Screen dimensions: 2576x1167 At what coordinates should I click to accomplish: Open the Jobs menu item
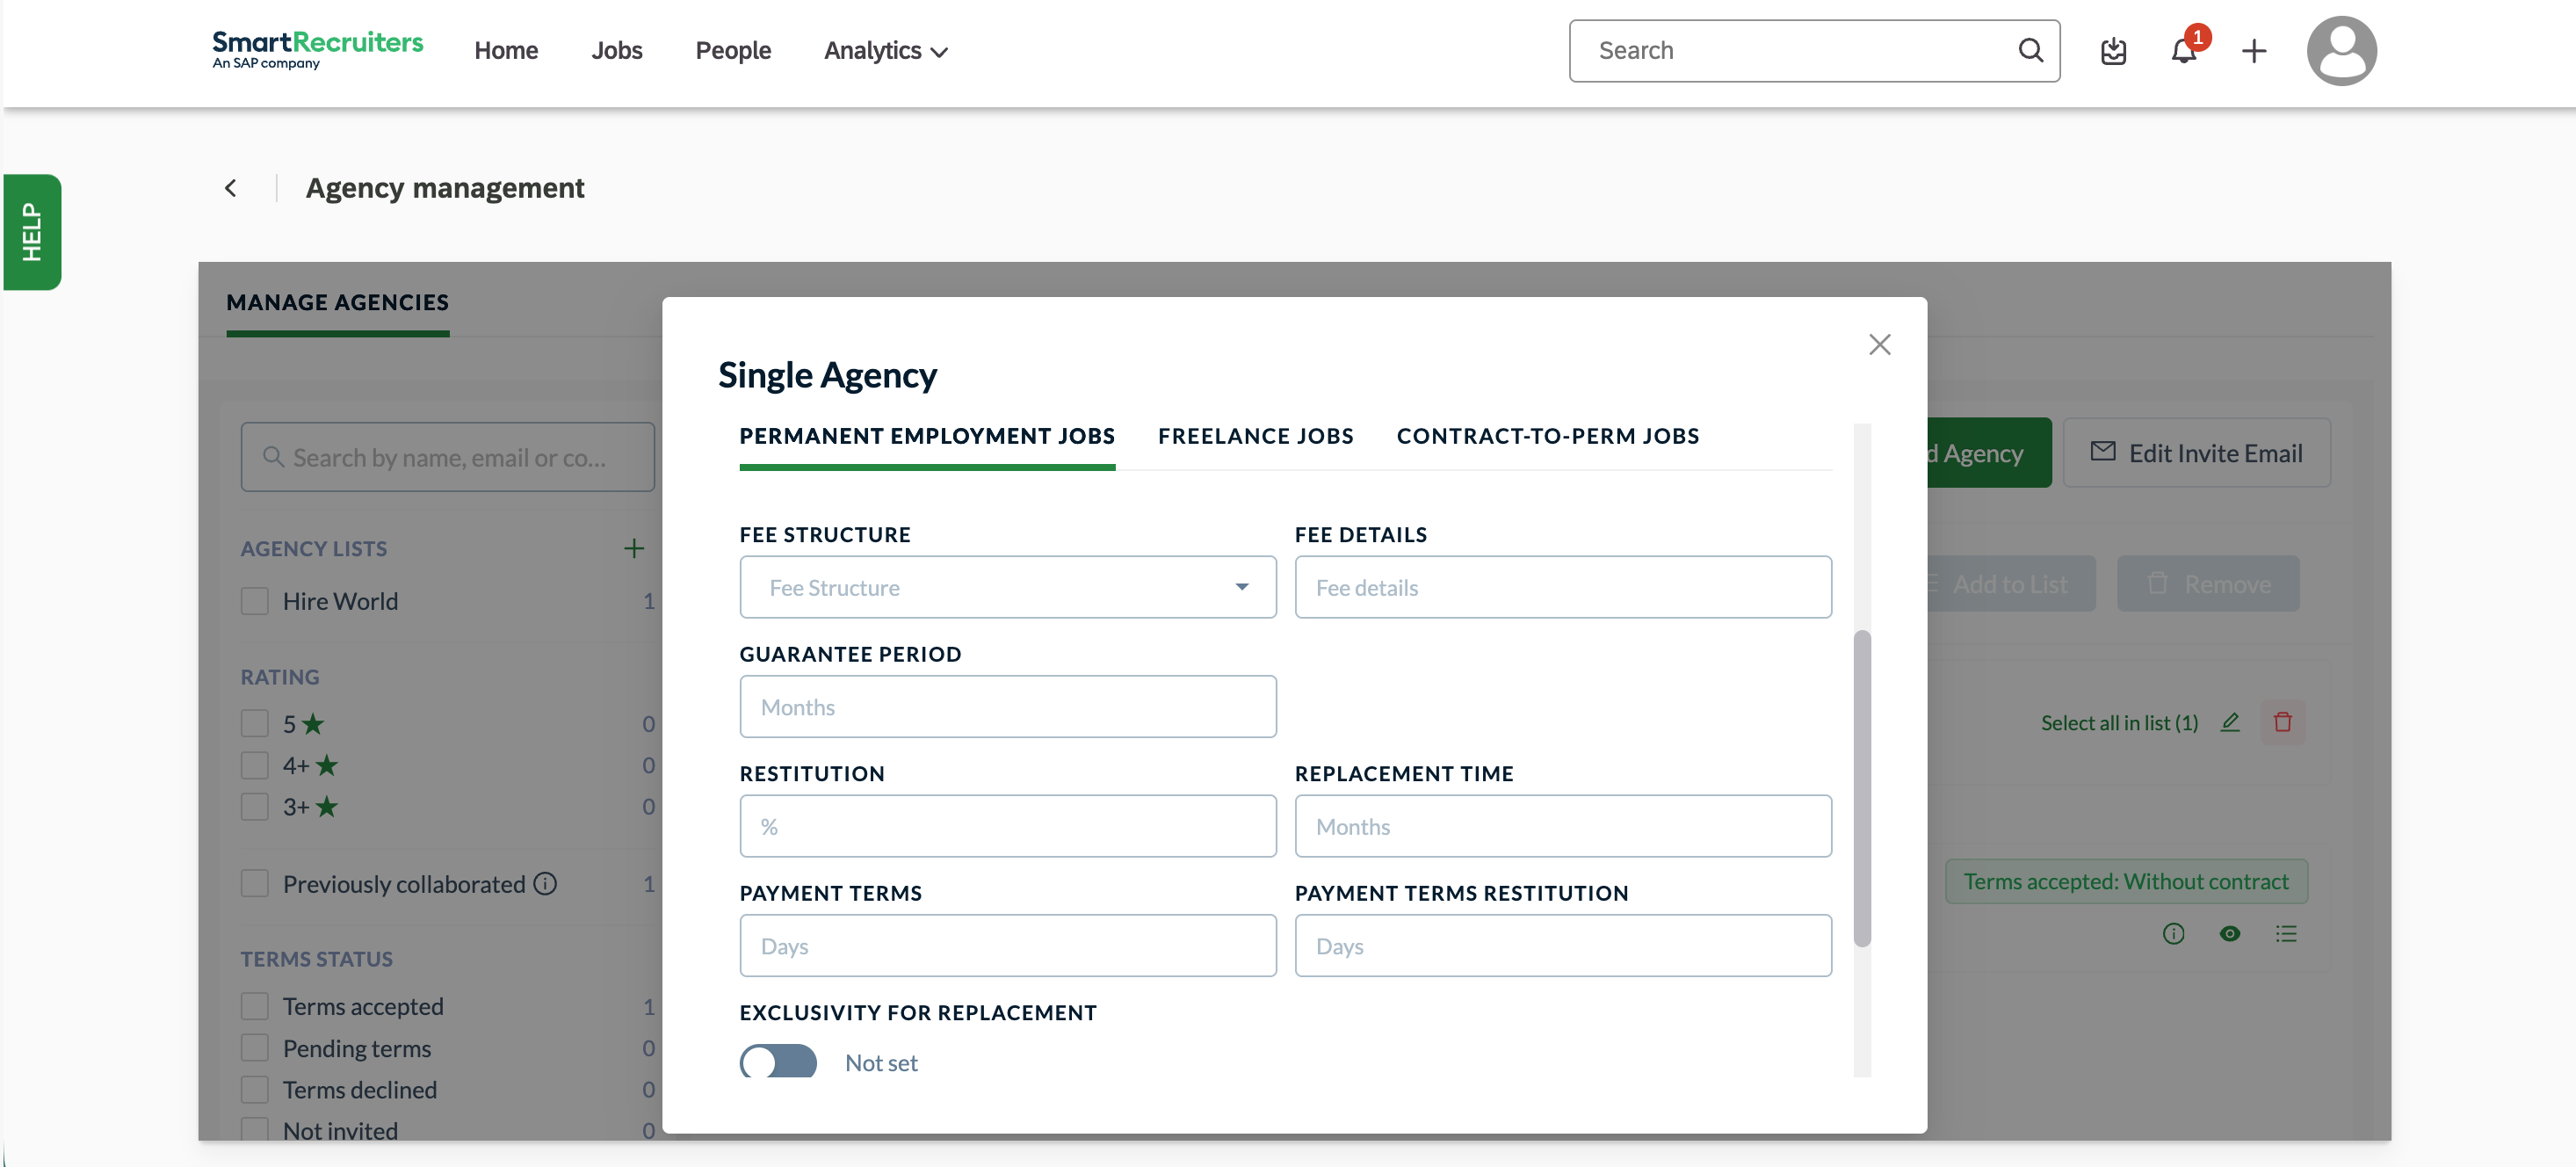click(616, 51)
